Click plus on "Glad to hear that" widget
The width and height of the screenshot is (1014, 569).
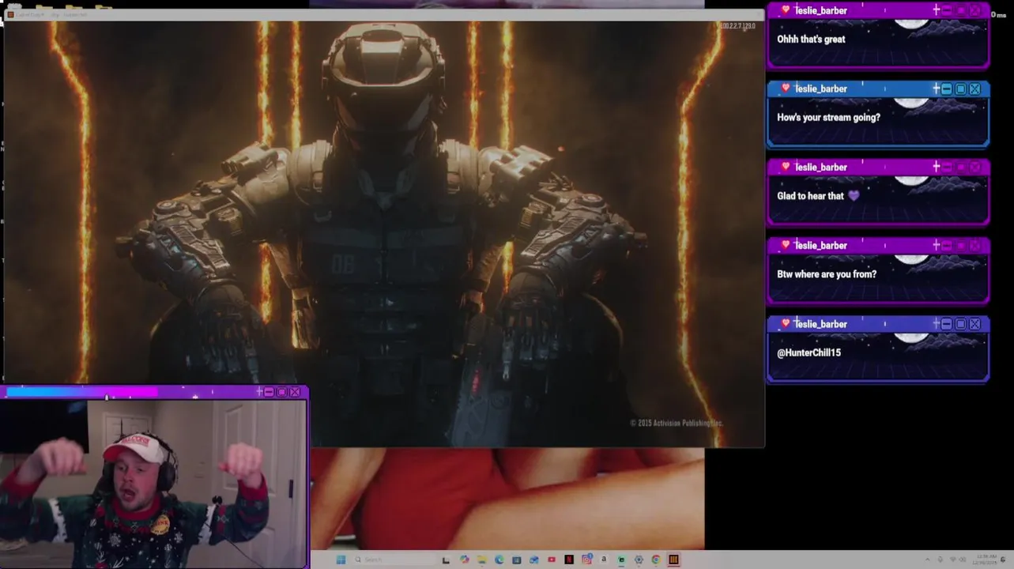point(936,167)
